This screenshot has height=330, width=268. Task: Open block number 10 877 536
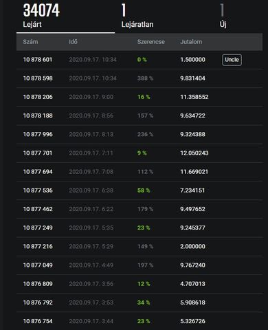(38, 190)
